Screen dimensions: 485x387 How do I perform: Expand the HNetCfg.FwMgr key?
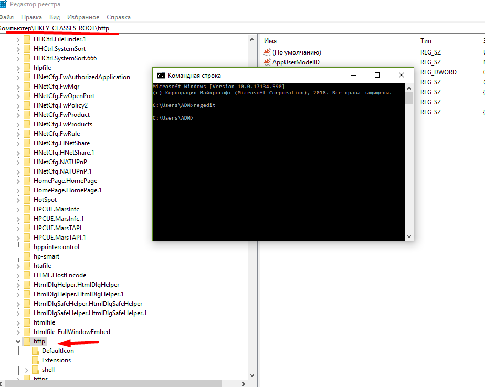click(x=19, y=87)
